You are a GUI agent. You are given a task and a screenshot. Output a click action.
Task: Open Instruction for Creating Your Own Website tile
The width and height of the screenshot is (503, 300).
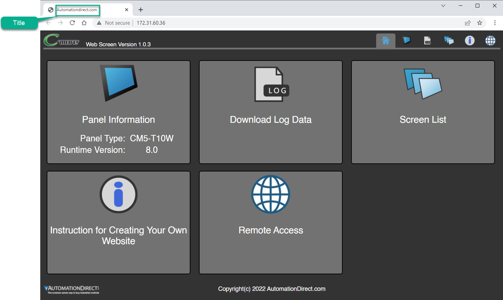click(x=118, y=223)
